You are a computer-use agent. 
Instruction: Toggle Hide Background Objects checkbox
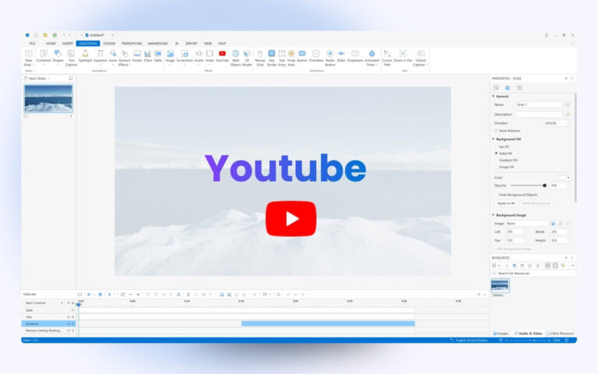[x=497, y=195]
